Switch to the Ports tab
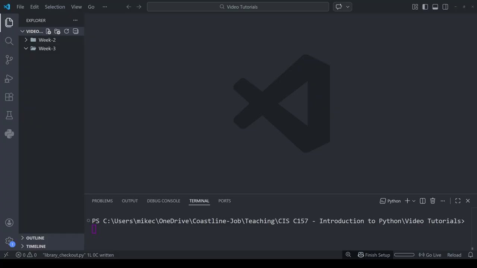The height and width of the screenshot is (268, 477). pyautogui.click(x=225, y=201)
